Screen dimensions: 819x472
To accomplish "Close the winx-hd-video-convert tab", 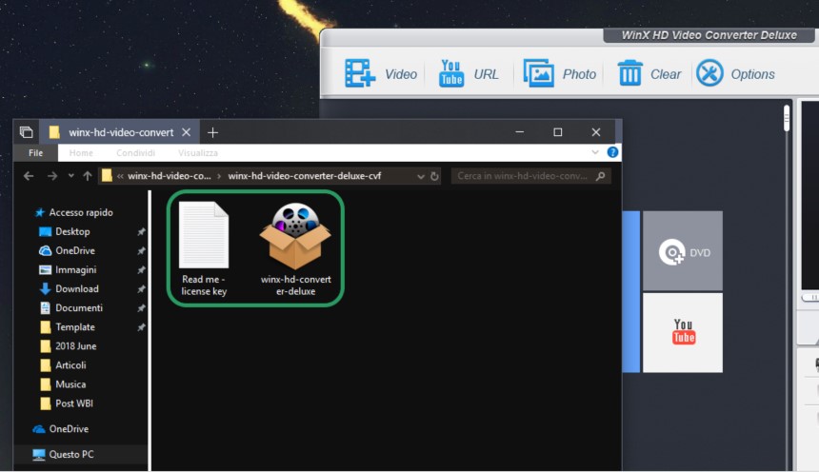I will [186, 132].
